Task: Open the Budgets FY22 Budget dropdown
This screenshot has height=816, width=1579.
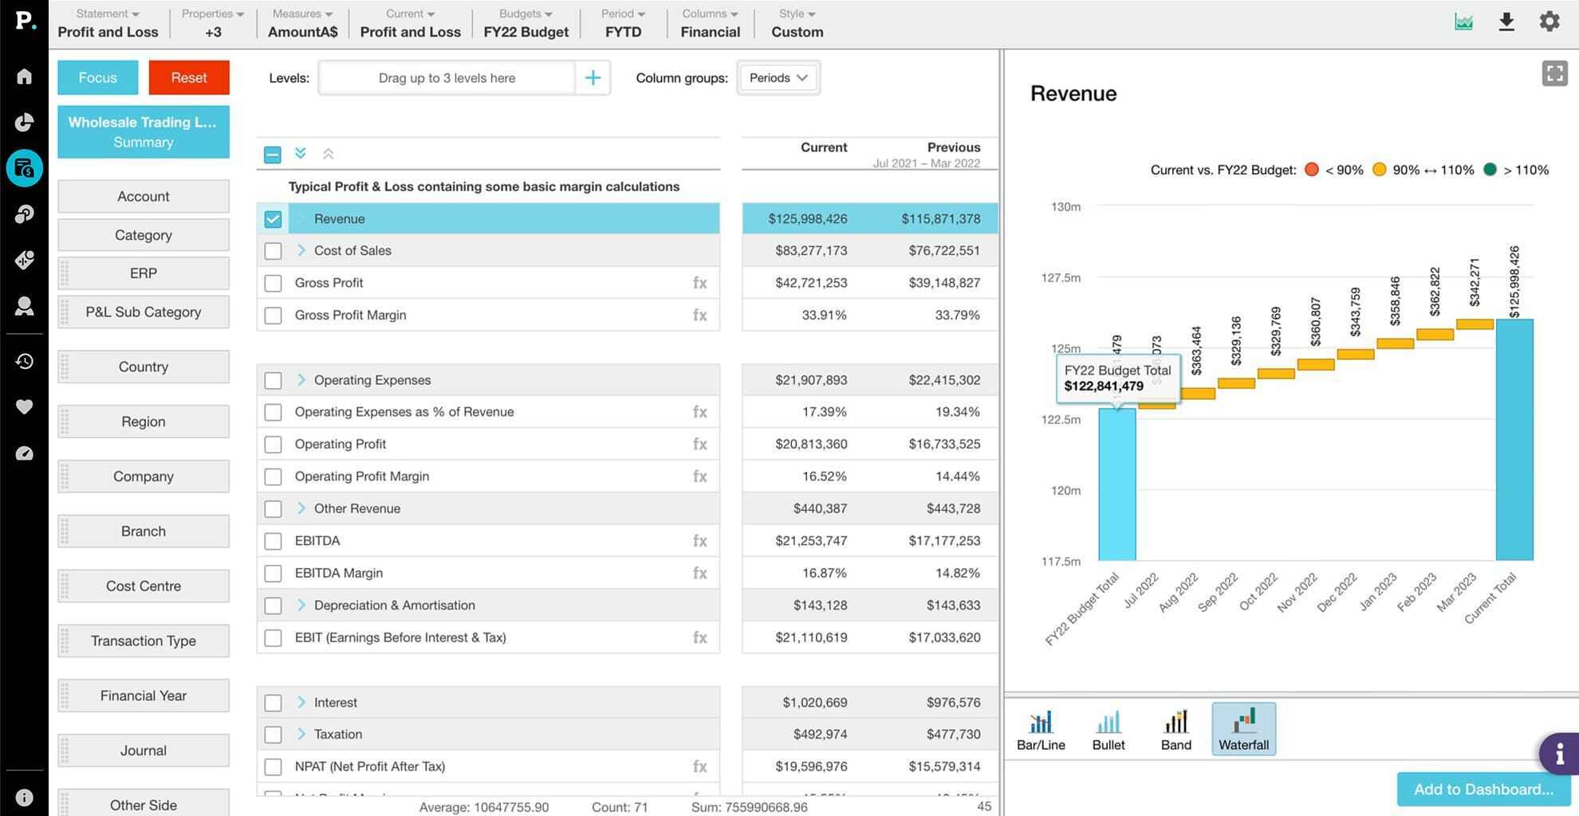Action: click(x=526, y=23)
